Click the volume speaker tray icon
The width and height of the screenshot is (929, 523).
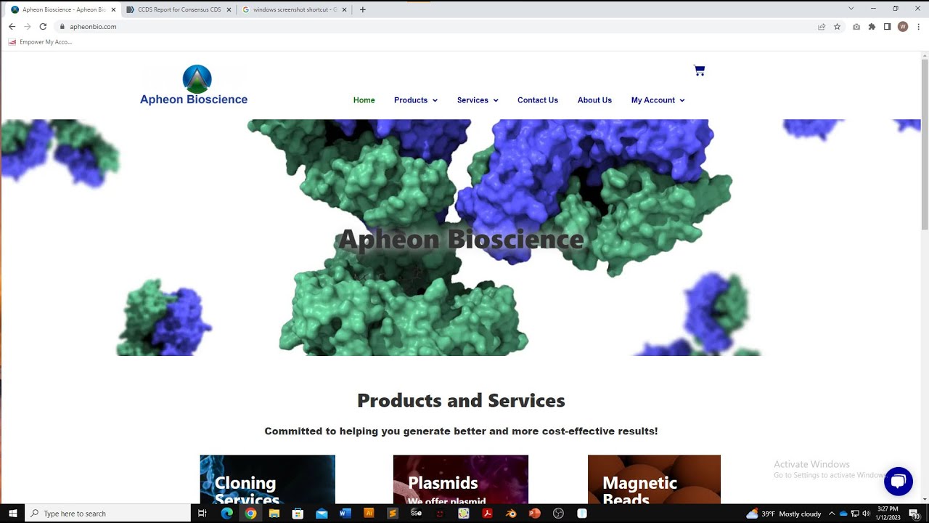tap(866, 514)
